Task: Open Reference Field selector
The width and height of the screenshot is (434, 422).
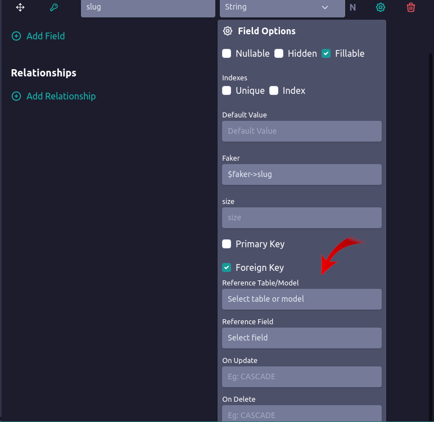Action: tap(302, 338)
